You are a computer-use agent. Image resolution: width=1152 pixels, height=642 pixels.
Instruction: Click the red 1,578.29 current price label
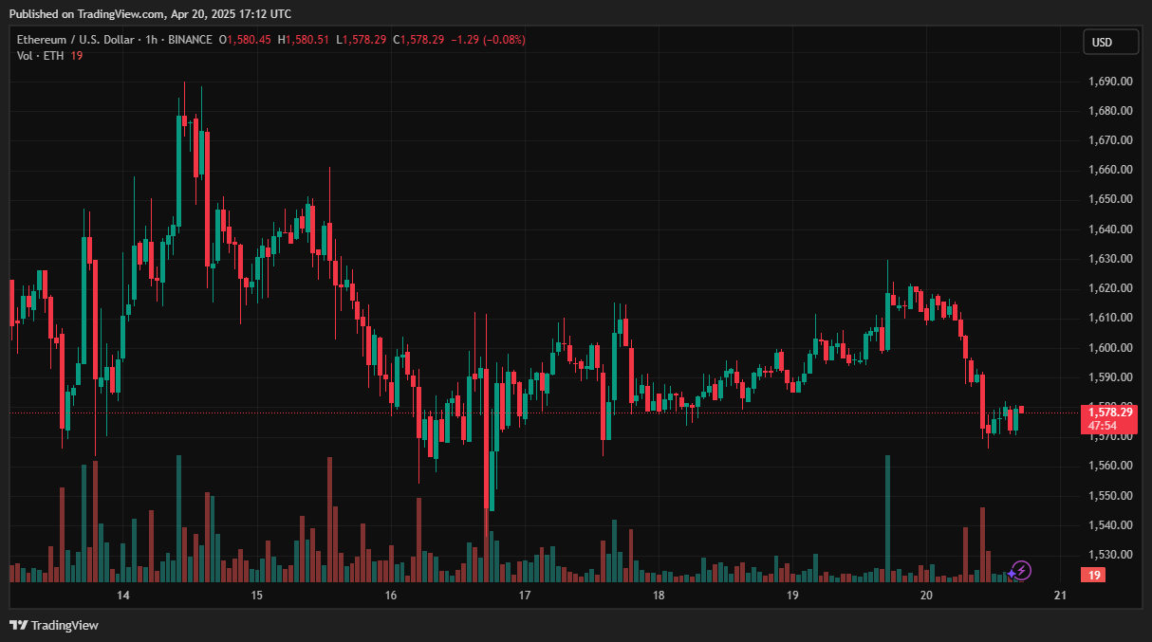1110,413
